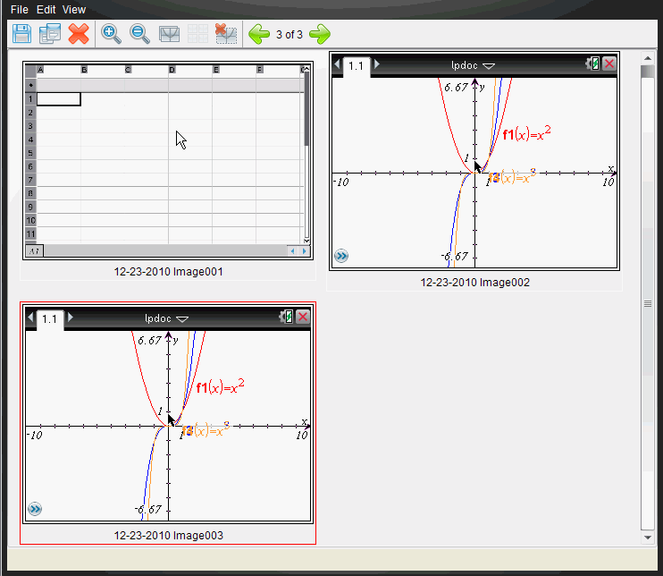Go to previous image with green left arrow

(259, 35)
